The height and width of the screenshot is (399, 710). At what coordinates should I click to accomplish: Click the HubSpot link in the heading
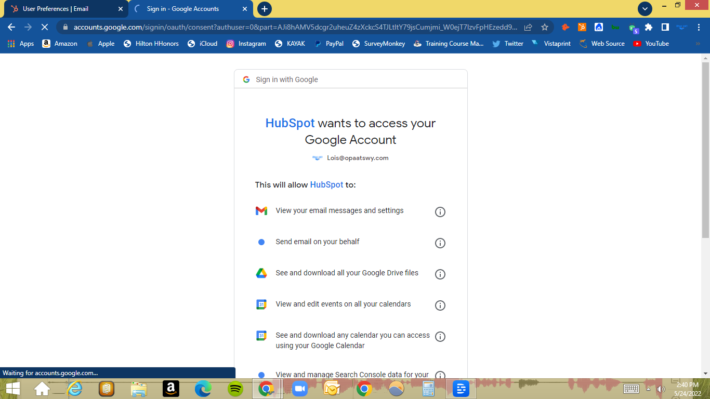click(x=290, y=123)
